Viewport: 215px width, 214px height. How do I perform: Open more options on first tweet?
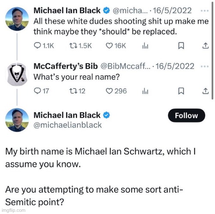coord(205,11)
